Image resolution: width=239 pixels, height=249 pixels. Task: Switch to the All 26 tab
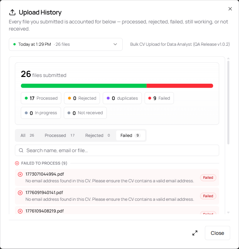pos(27,135)
